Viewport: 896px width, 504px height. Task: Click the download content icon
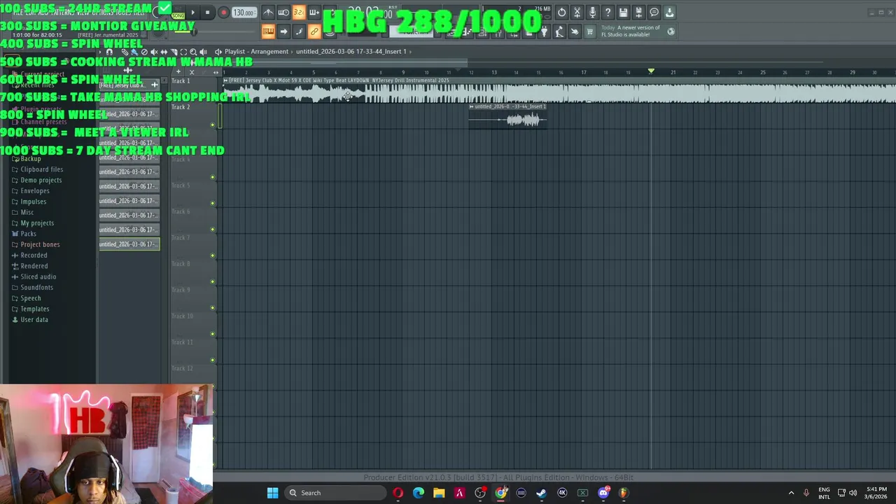(669, 13)
